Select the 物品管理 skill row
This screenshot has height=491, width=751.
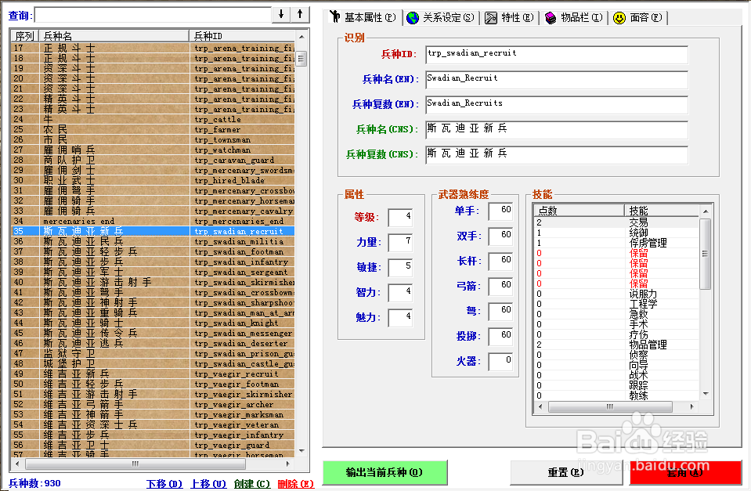coord(617,345)
